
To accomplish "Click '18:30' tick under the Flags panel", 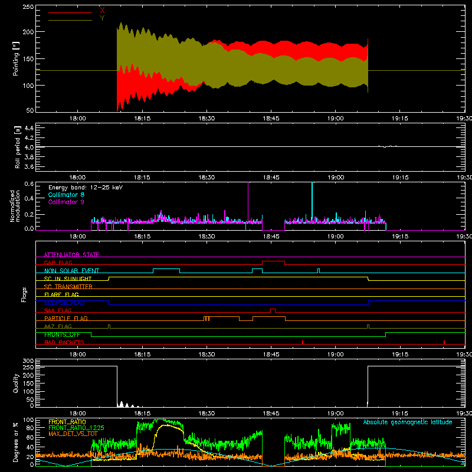I will pos(206,355).
